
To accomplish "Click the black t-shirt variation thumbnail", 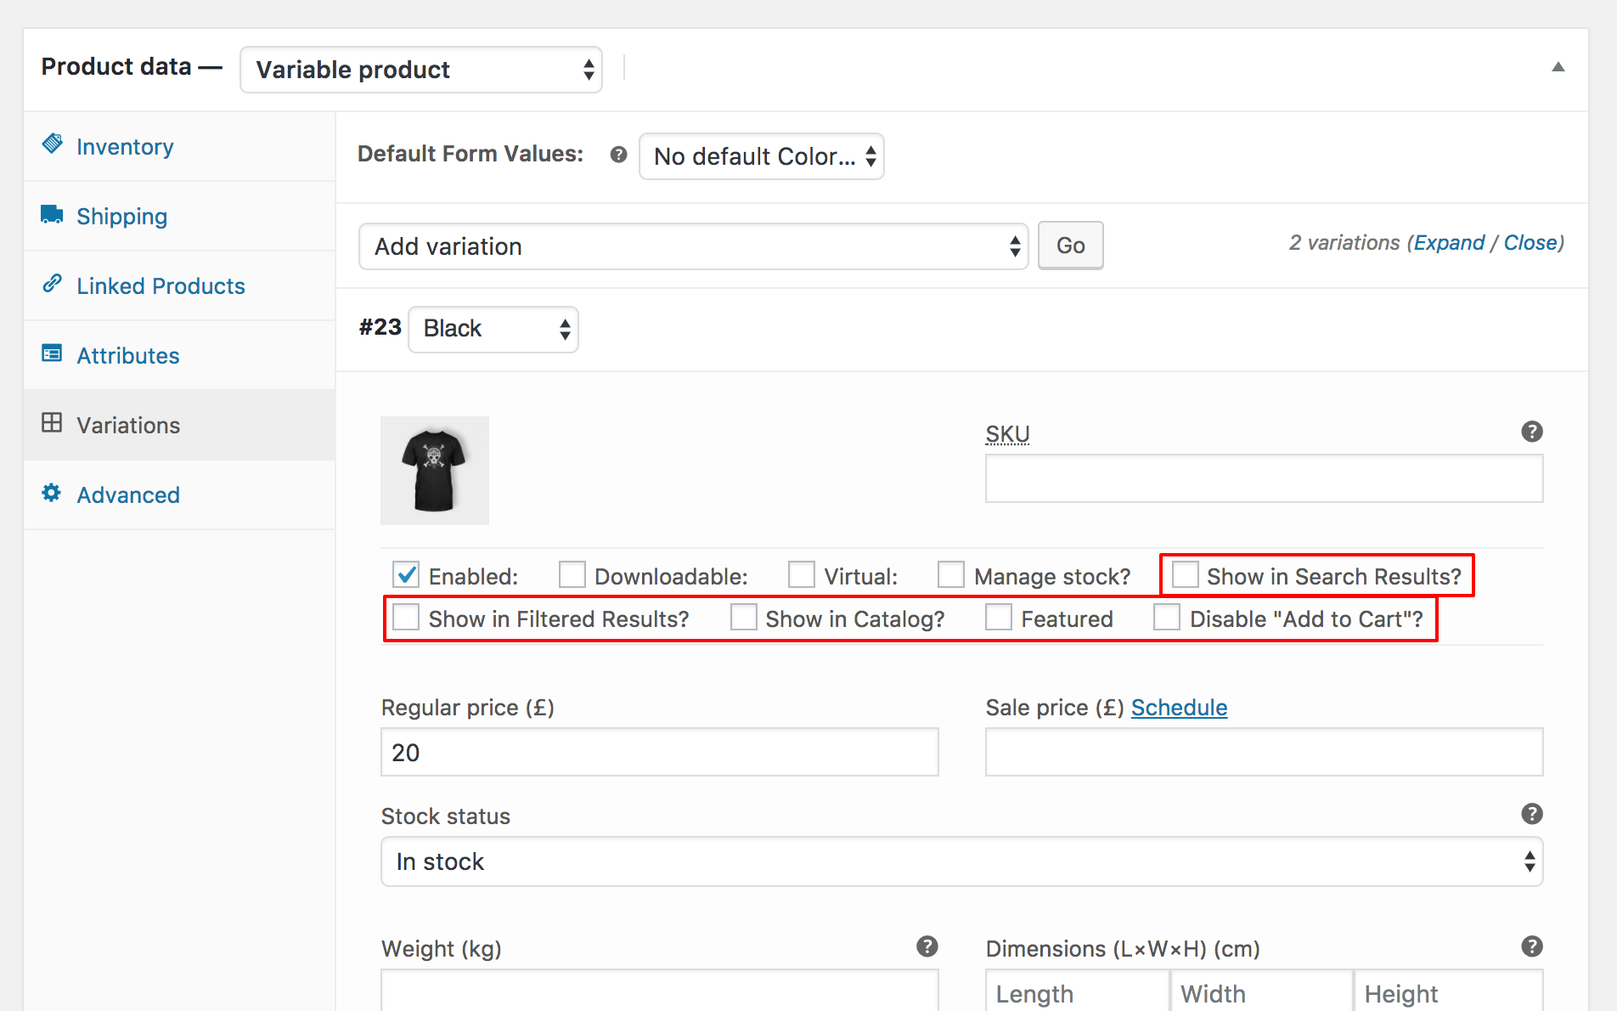I will pos(435,471).
